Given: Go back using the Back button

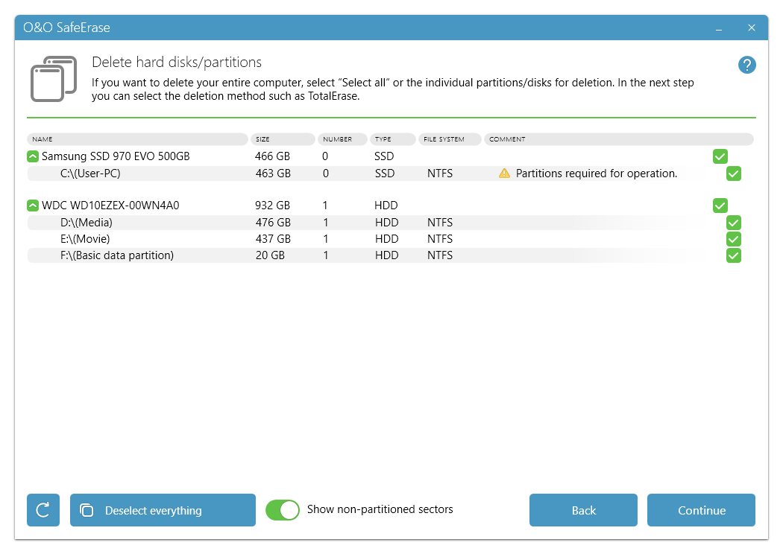Looking at the screenshot, I should pos(583,510).
